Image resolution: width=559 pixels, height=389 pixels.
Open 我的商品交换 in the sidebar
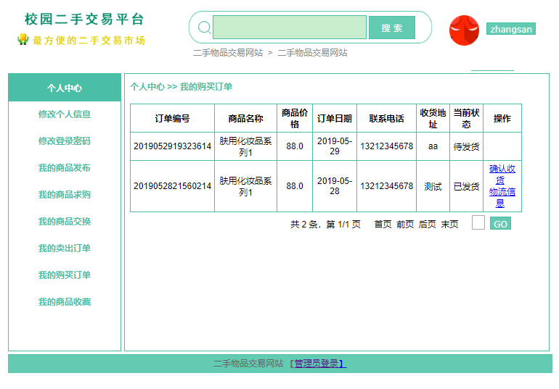(x=65, y=221)
